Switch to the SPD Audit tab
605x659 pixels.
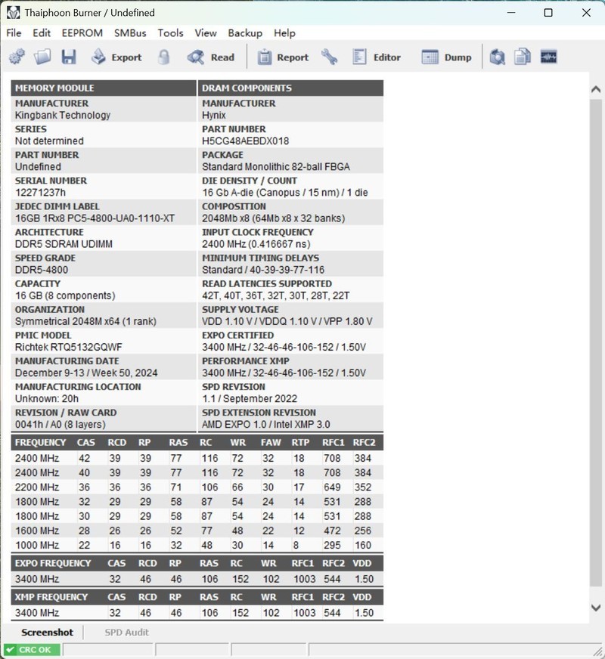pos(126,632)
